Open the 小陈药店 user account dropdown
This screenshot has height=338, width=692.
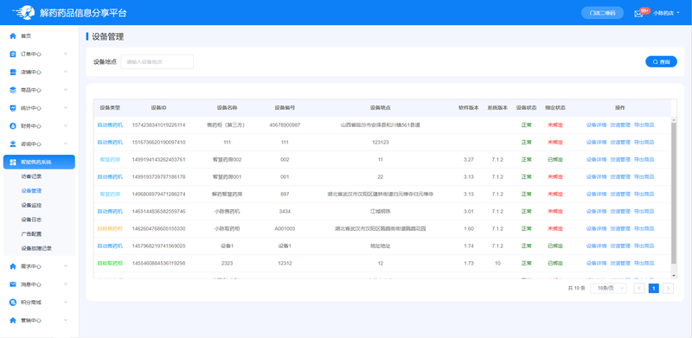tap(666, 13)
